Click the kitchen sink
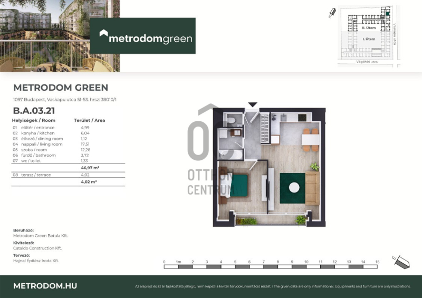422x298 pixels. point(284,118)
